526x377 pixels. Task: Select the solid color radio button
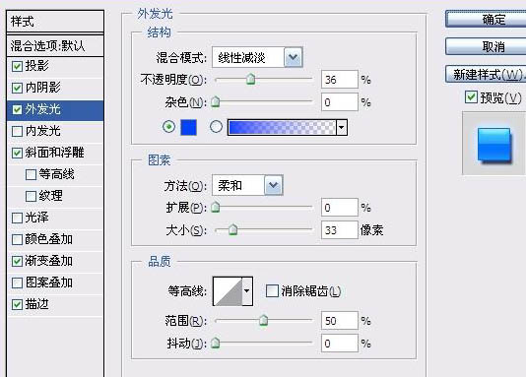(168, 127)
